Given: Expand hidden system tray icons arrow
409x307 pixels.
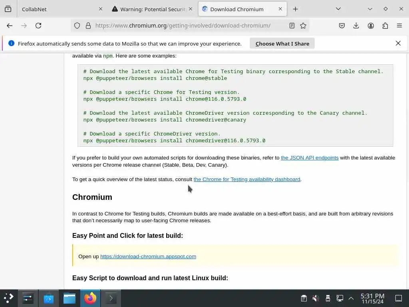Looking at the screenshot, I should coord(351,298).
